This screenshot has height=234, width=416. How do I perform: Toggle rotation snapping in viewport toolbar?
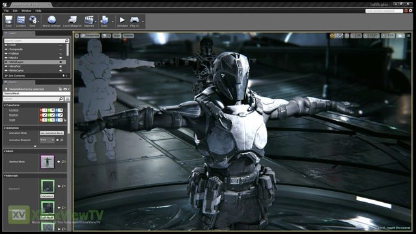(x=366, y=36)
